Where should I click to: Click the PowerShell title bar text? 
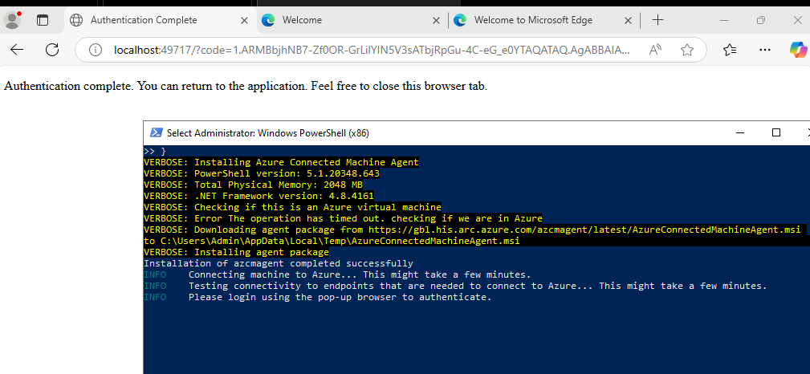tap(267, 133)
